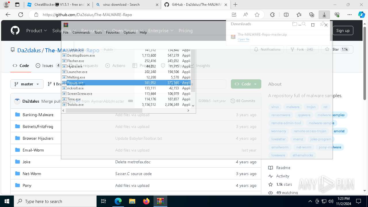Open WinRAR Commands menu
Screen dimensions: 368x207
pos(81,32)
